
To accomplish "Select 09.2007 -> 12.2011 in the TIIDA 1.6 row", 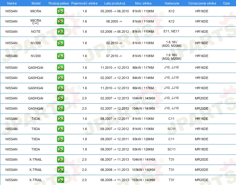I will click(115, 119).
